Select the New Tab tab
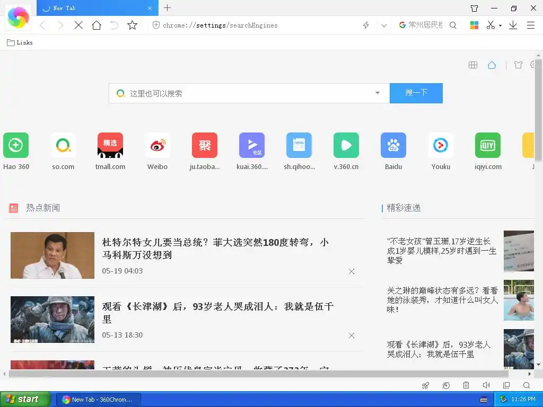This screenshot has width=543, height=407. (x=98, y=8)
